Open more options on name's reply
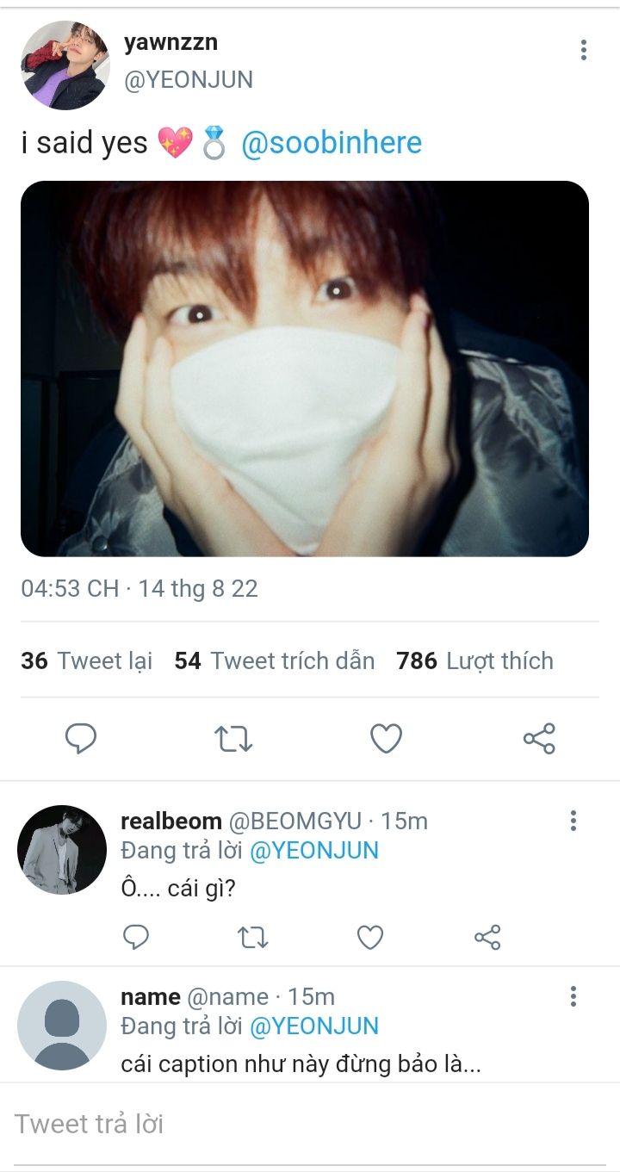The height and width of the screenshot is (1172, 620). (573, 997)
